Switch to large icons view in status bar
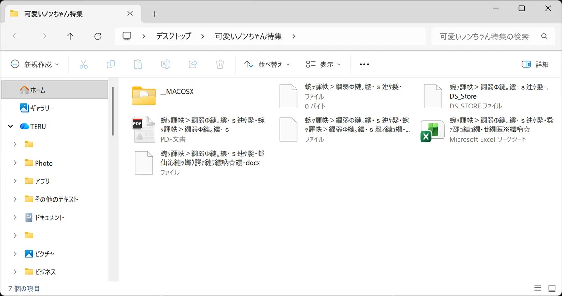The image size is (562, 296). pos(553,288)
